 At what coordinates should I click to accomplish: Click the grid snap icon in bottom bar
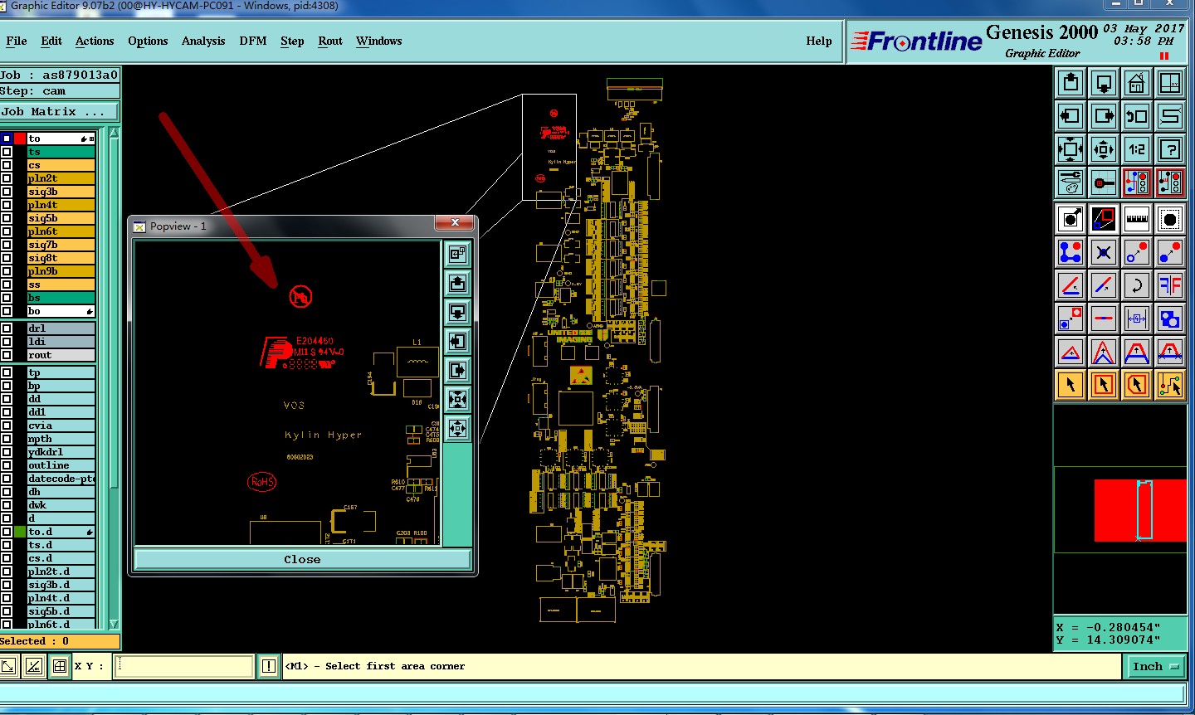coord(59,666)
